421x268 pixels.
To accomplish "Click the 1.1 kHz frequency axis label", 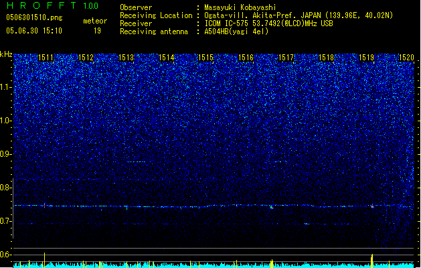I will (x=5, y=87).
